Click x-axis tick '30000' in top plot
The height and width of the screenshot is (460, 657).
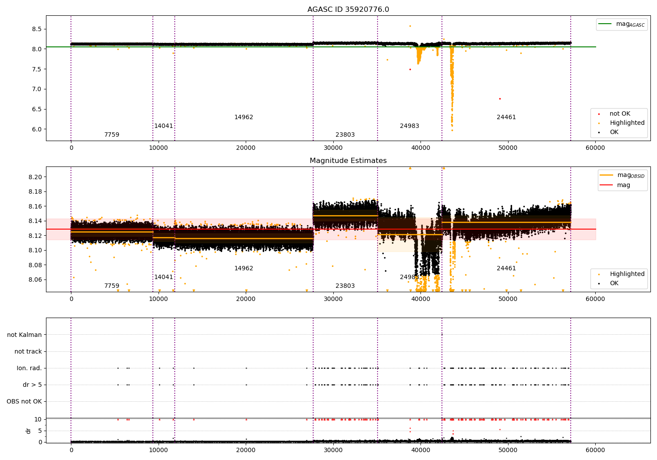pos(333,148)
